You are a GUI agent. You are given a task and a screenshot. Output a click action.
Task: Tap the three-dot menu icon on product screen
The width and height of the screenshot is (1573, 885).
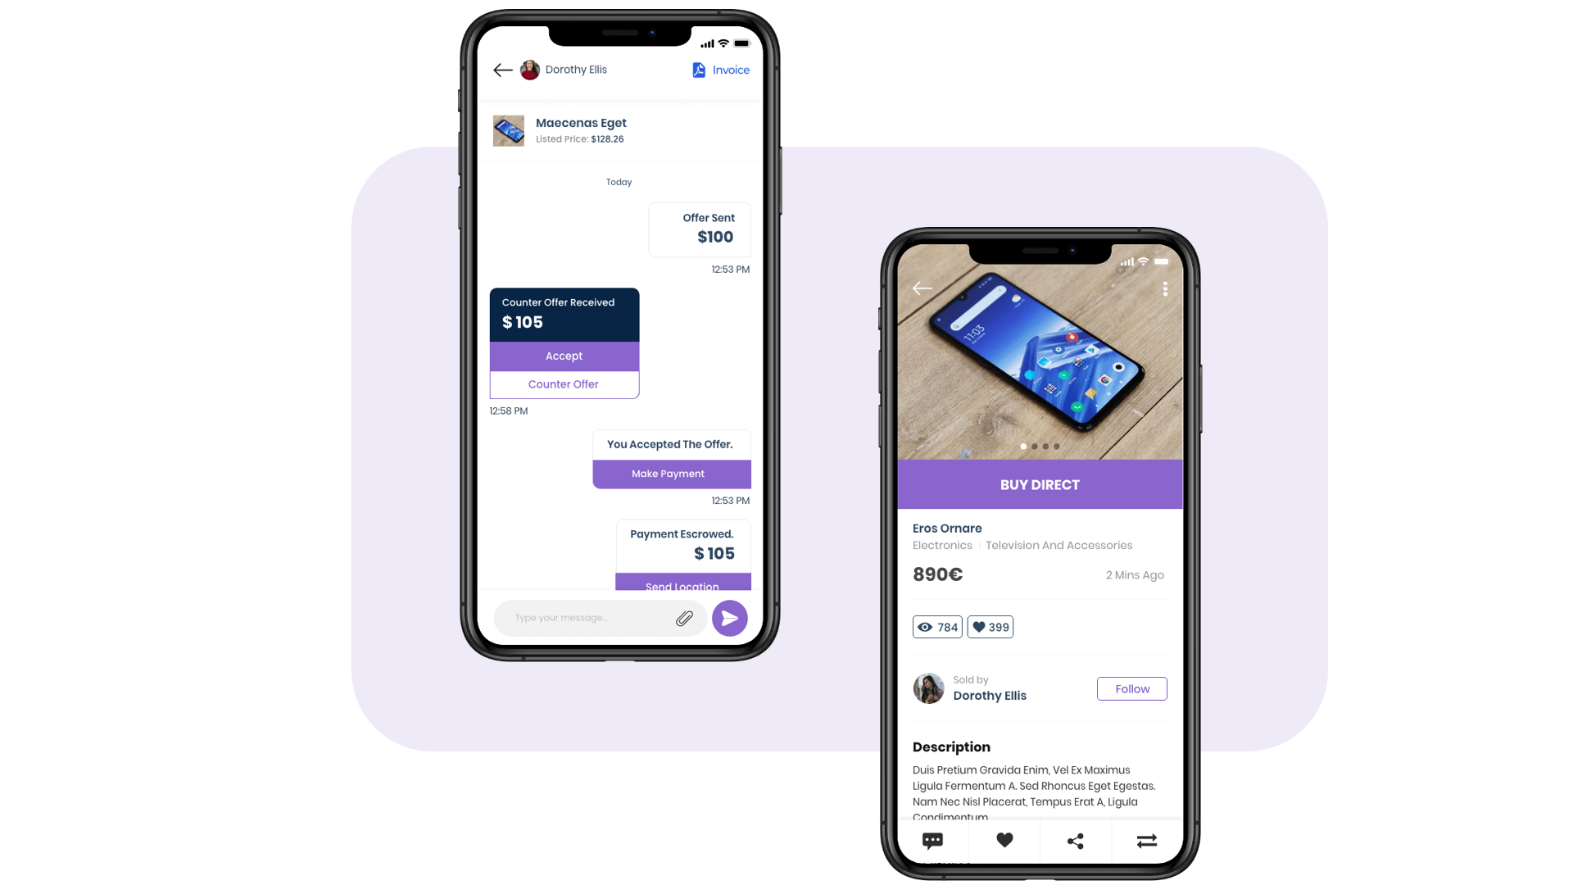(x=1165, y=288)
